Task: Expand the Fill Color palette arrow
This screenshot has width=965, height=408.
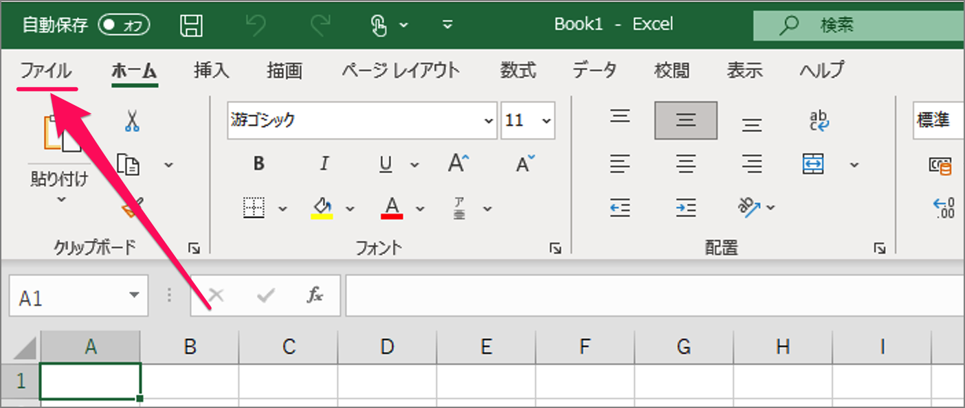Action: [x=350, y=209]
